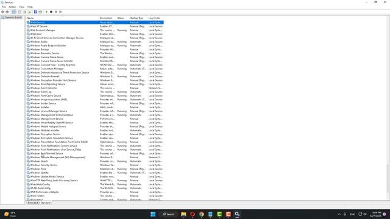Image resolution: width=390 pixels, height=219 pixels.
Task: Open the Help menu
Action: 30,7
